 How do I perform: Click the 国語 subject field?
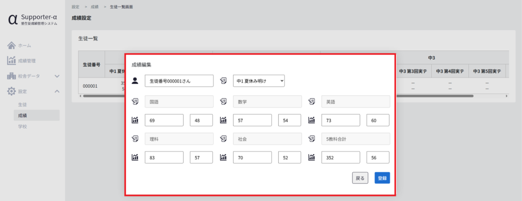click(x=179, y=102)
